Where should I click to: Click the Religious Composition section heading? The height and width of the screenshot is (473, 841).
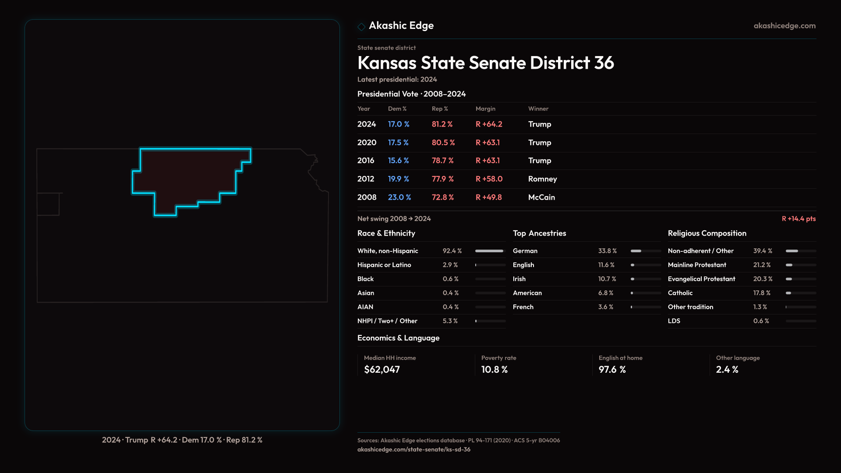[x=707, y=233]
